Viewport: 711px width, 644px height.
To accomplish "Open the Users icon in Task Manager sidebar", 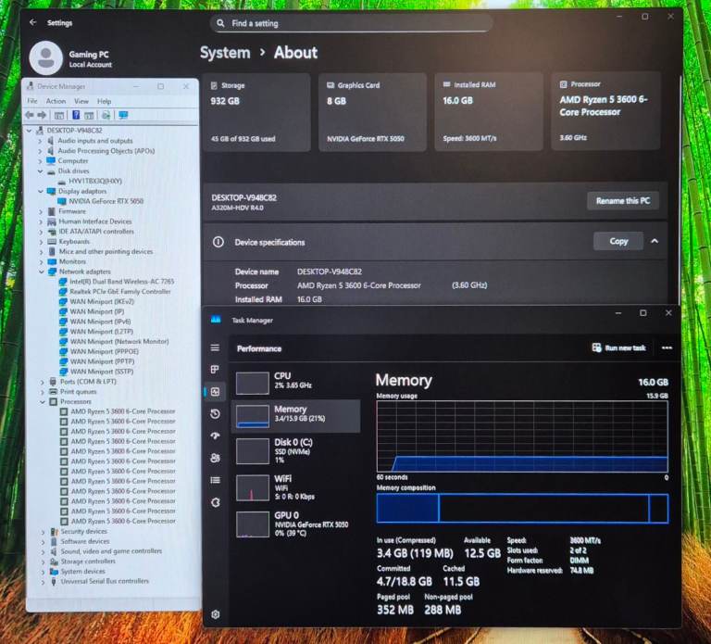I will [215, 458].
